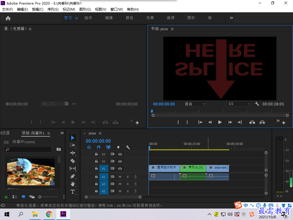Click find bin icon beside project search
This screenshot has width=293, height=220.
58,149
